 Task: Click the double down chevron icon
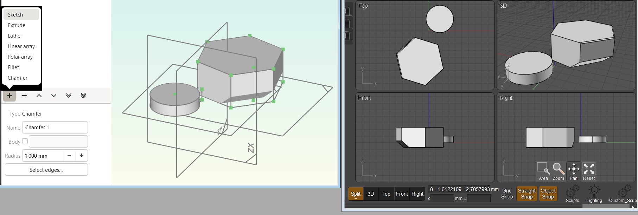[69, 96]
